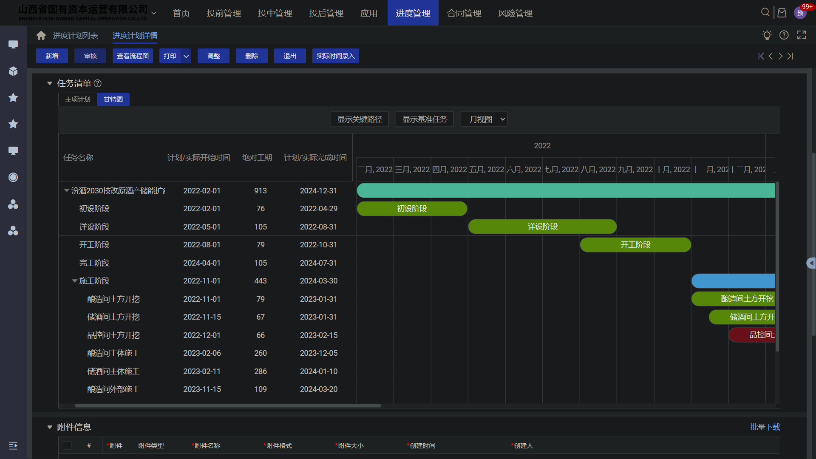Click the 批量下载 link
This screenshot has height=459, width=816.
click(765, 427)
